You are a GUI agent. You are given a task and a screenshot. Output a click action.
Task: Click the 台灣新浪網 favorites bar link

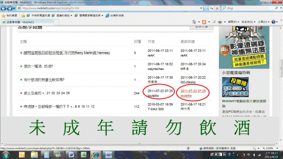click(115, 16)
